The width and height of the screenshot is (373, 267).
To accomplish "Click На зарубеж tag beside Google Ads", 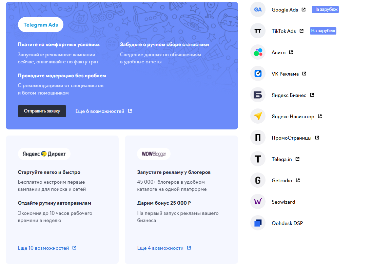I will [325, 9].
